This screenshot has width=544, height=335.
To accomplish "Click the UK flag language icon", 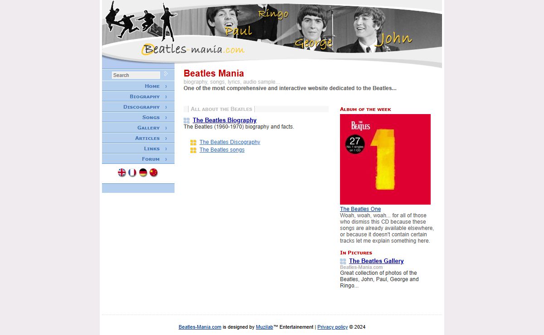I will tap(122, 172).
